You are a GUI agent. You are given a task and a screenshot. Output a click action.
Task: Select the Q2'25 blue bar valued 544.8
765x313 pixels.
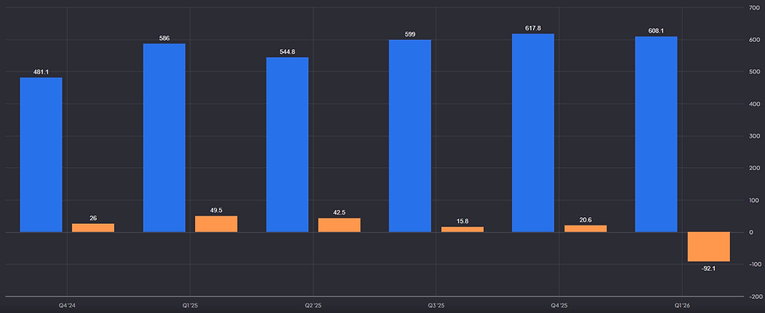287,145
